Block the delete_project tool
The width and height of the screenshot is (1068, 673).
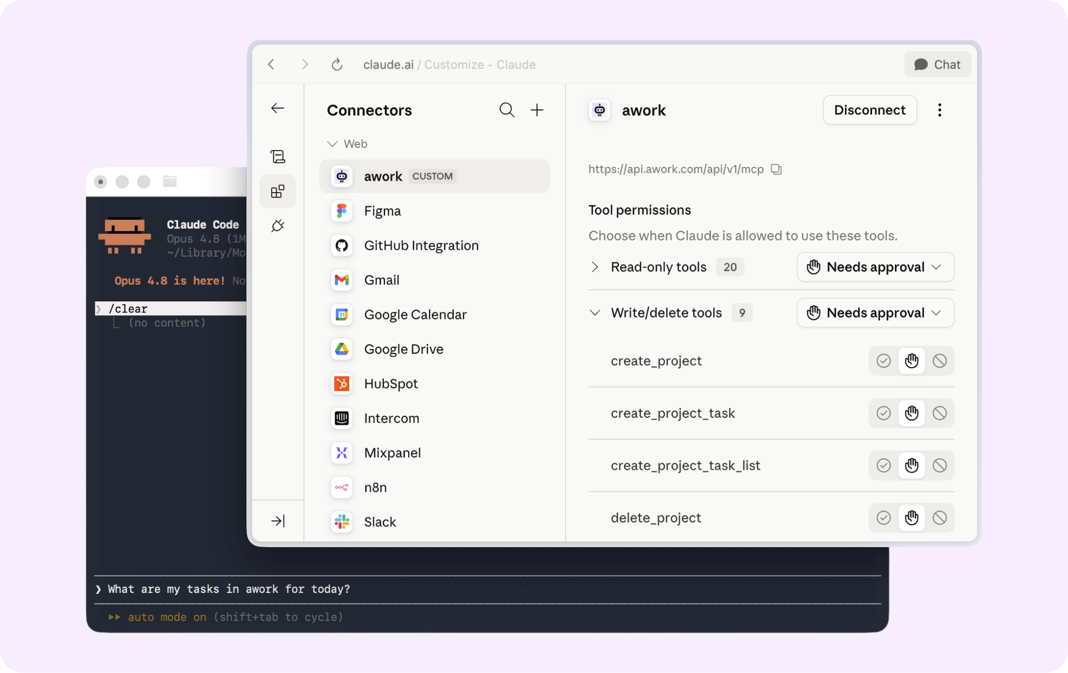pyautogui.click(x=940, y=518)
